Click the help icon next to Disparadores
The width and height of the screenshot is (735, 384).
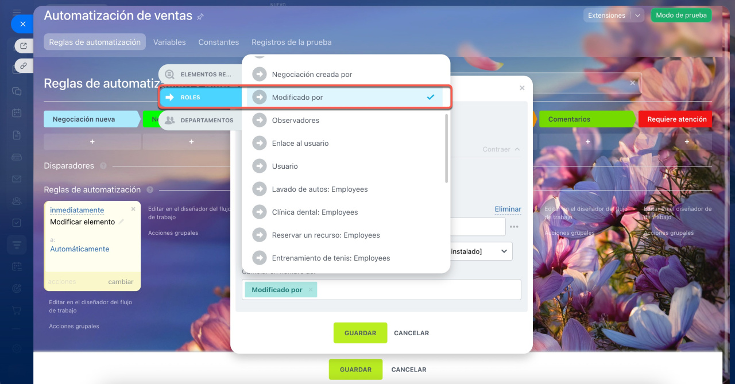103,166
